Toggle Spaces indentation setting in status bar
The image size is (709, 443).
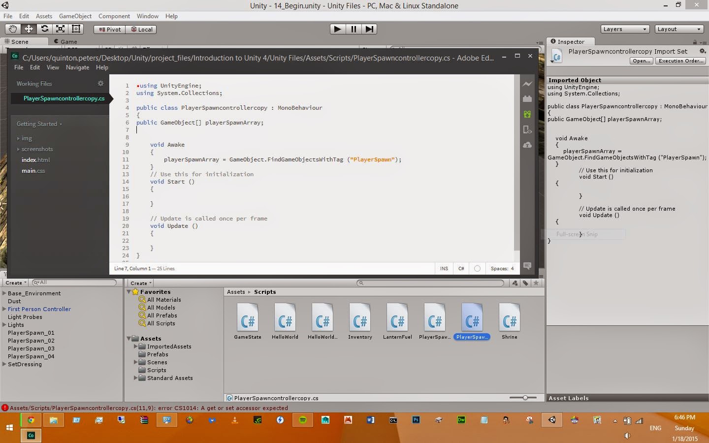(502, 268)
